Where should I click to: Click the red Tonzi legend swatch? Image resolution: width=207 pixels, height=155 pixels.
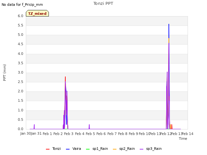pos(48,149)
